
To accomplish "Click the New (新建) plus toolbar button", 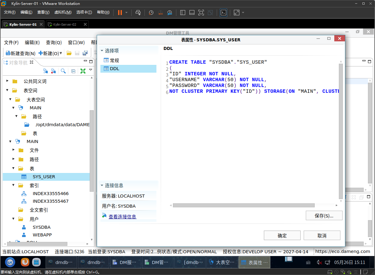I will point(48,53).
